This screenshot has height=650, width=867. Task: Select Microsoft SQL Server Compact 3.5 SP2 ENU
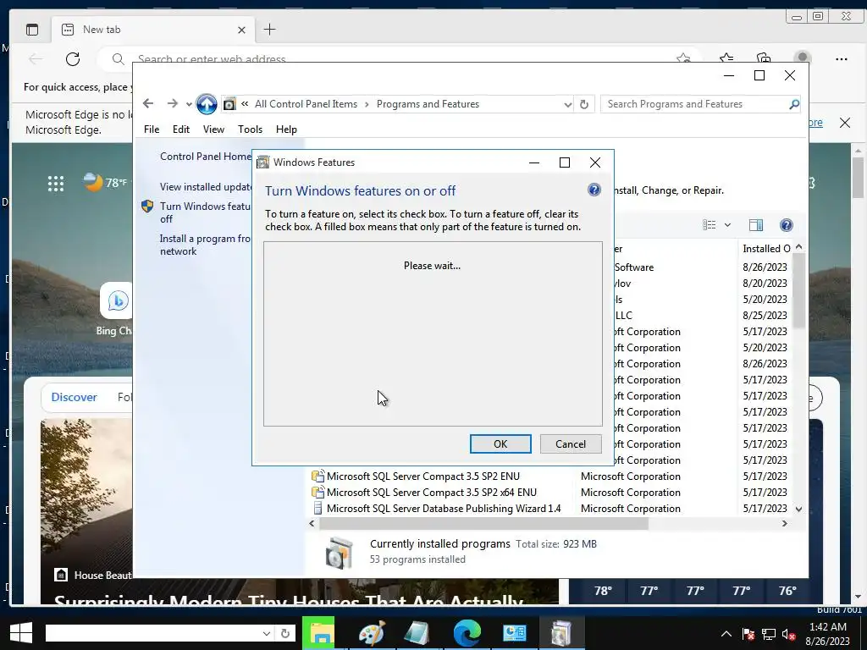tap(423, 476)
